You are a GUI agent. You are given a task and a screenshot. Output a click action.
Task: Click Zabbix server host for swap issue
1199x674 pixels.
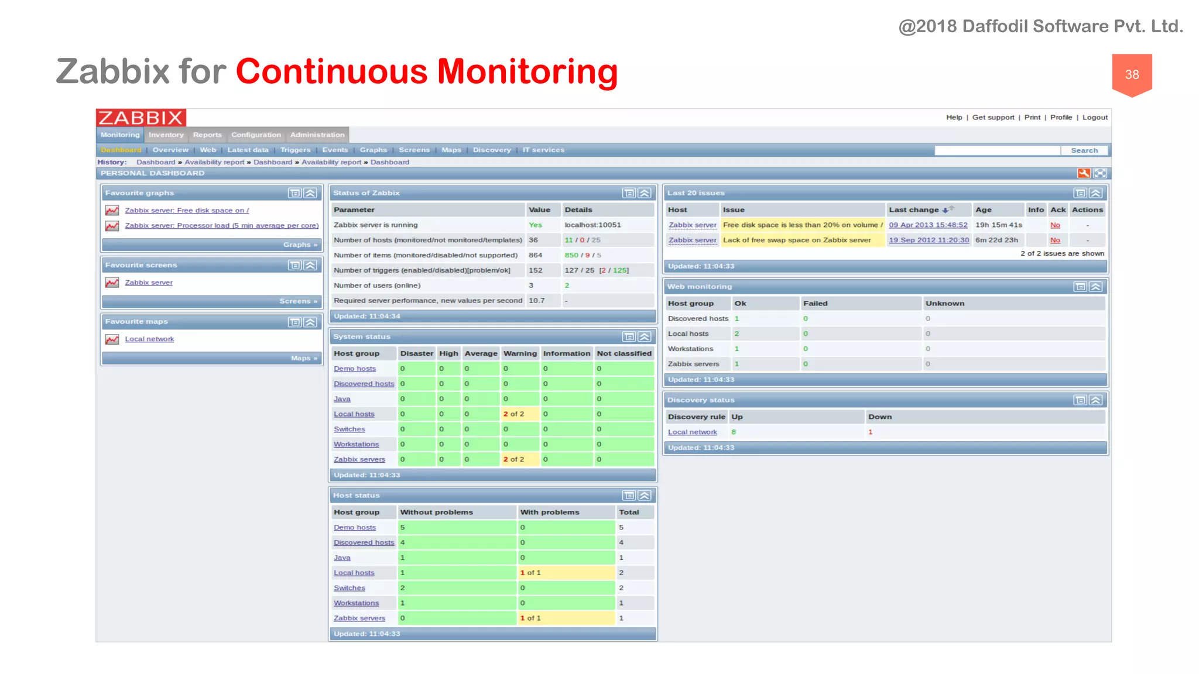pyautogui.click(x=692, y=240)
